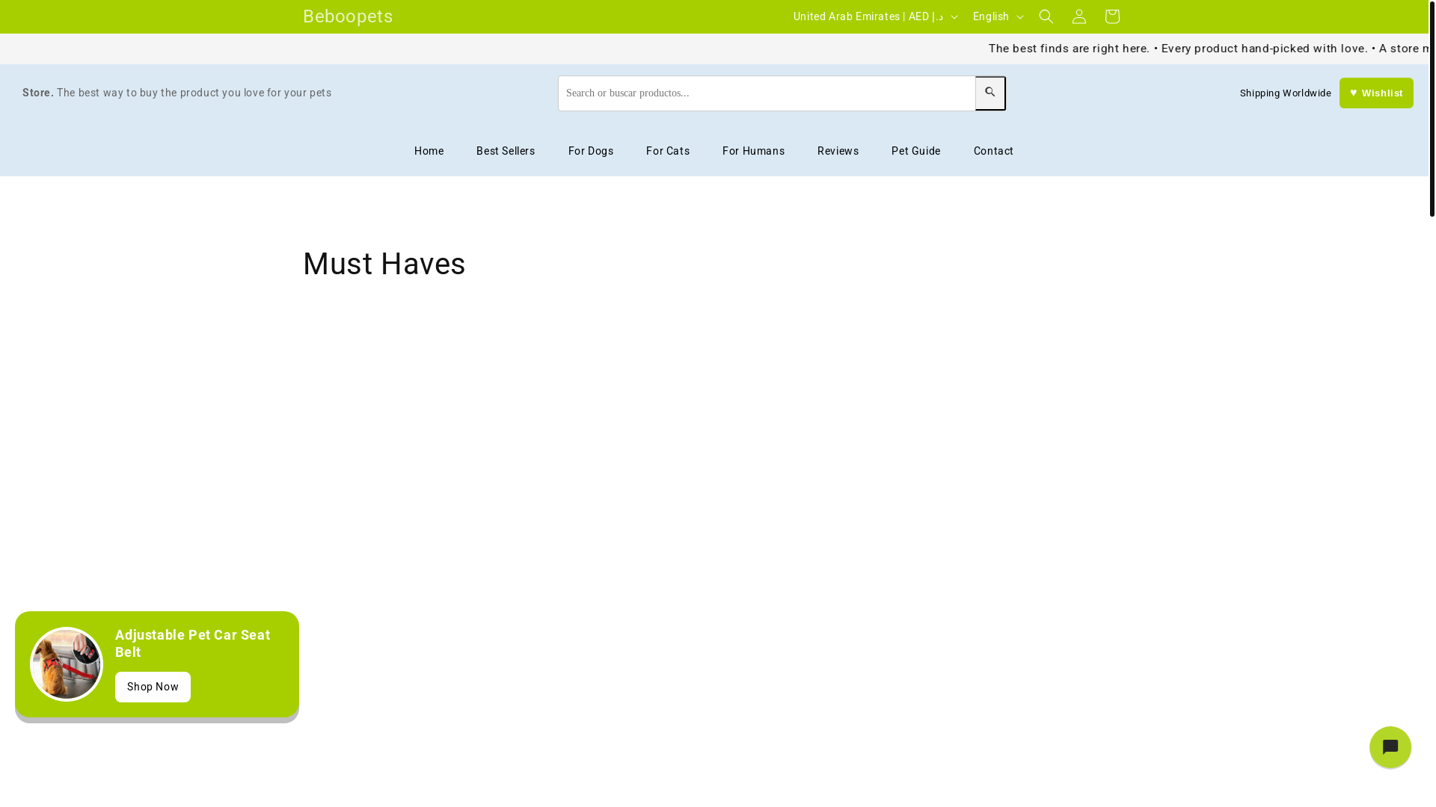
Task: Open the Pet Guide menu item
Action: tap(915, 151)
